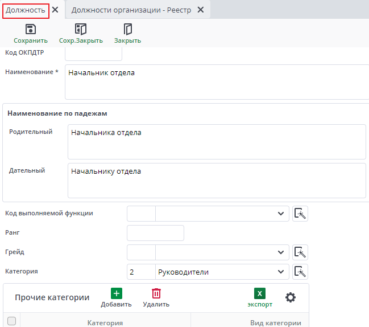Click into the Ранг input field
Image resolution: width=369 pixels, height=327 pixels.
coord(155,233)
